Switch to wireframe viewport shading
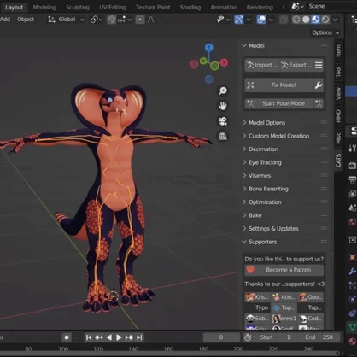Image resolution: width=357 pixels, height=357 pixels. pos(296,20)
